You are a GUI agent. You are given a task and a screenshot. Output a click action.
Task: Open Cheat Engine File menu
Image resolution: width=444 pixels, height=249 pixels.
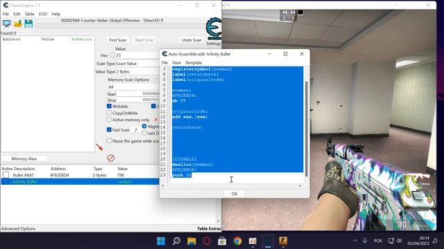[x=6, y=14]
